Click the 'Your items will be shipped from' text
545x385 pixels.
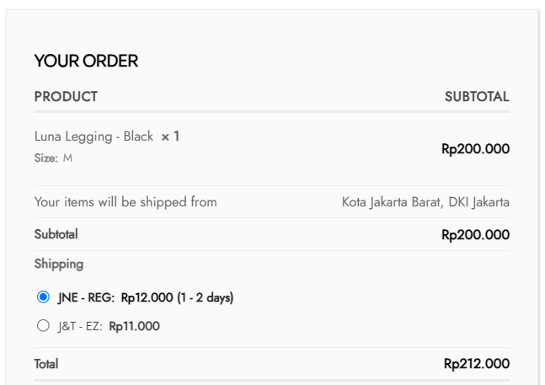pyautogui.click(x=126, y=202)
